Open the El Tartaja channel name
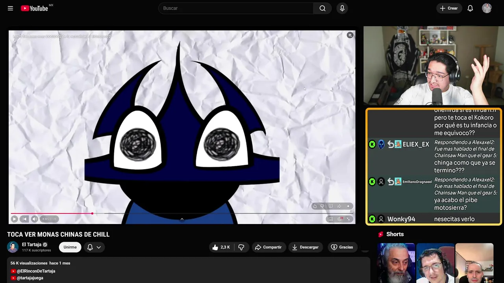This screenshot has height=283, width=504. (x=31, y=244)
